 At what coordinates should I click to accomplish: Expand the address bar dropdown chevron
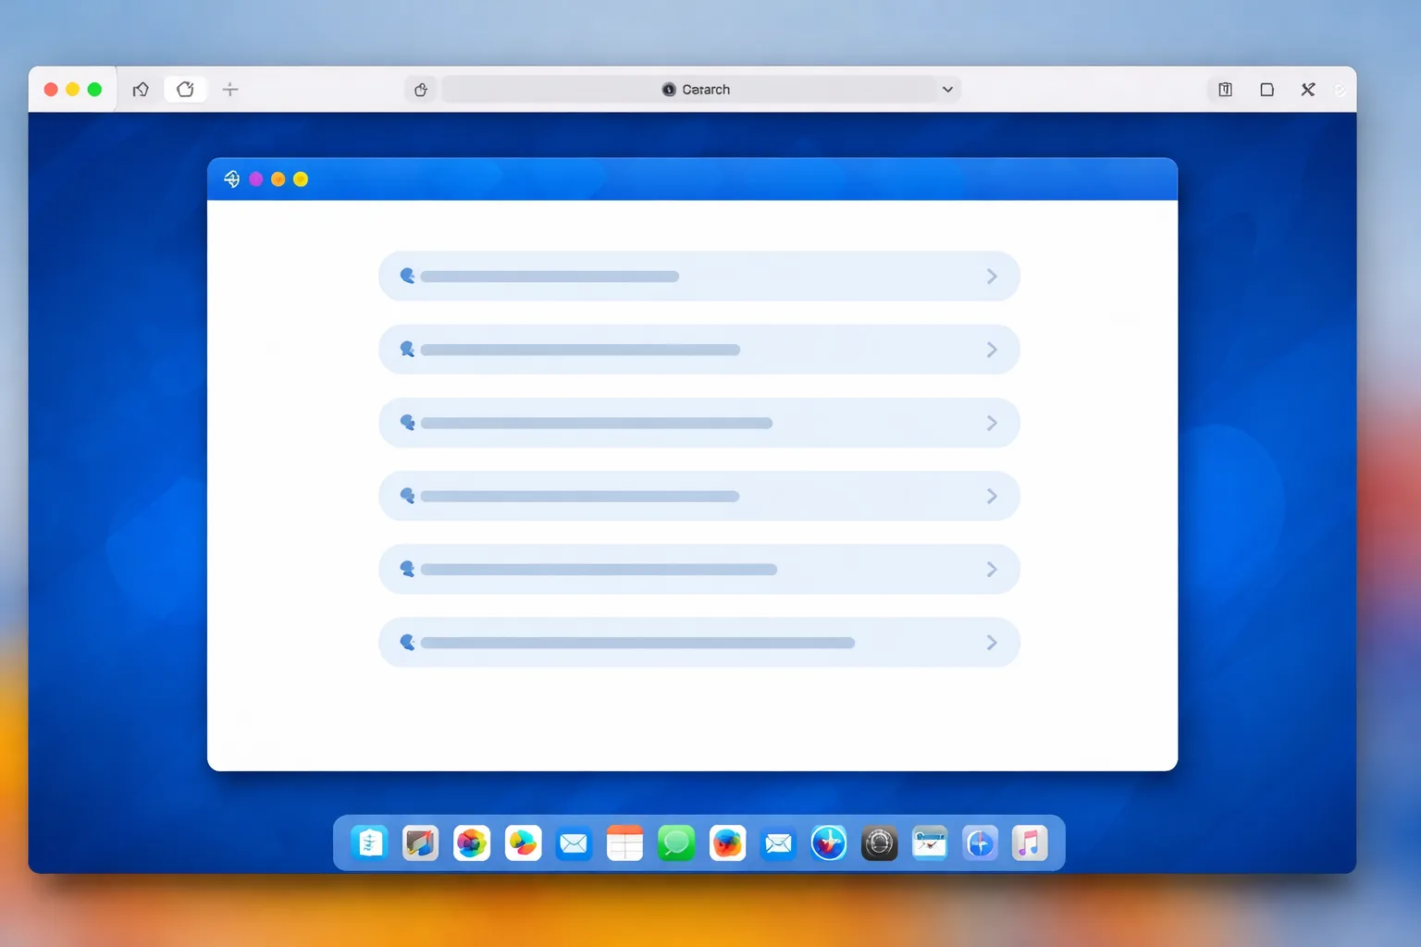[947, 90]
